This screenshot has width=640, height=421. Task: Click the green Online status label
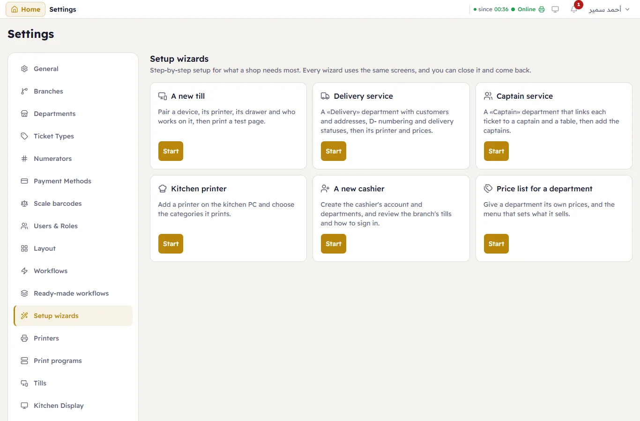527,9
